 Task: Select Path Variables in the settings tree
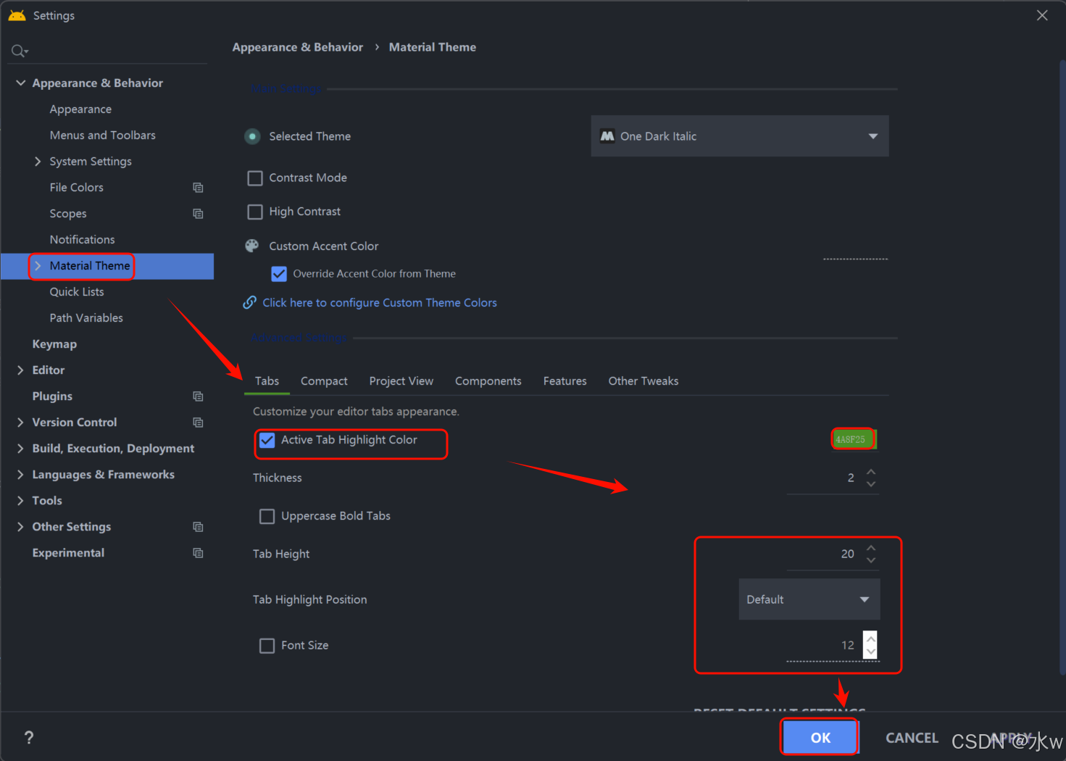pyautogui.click(x=86, y=318)
